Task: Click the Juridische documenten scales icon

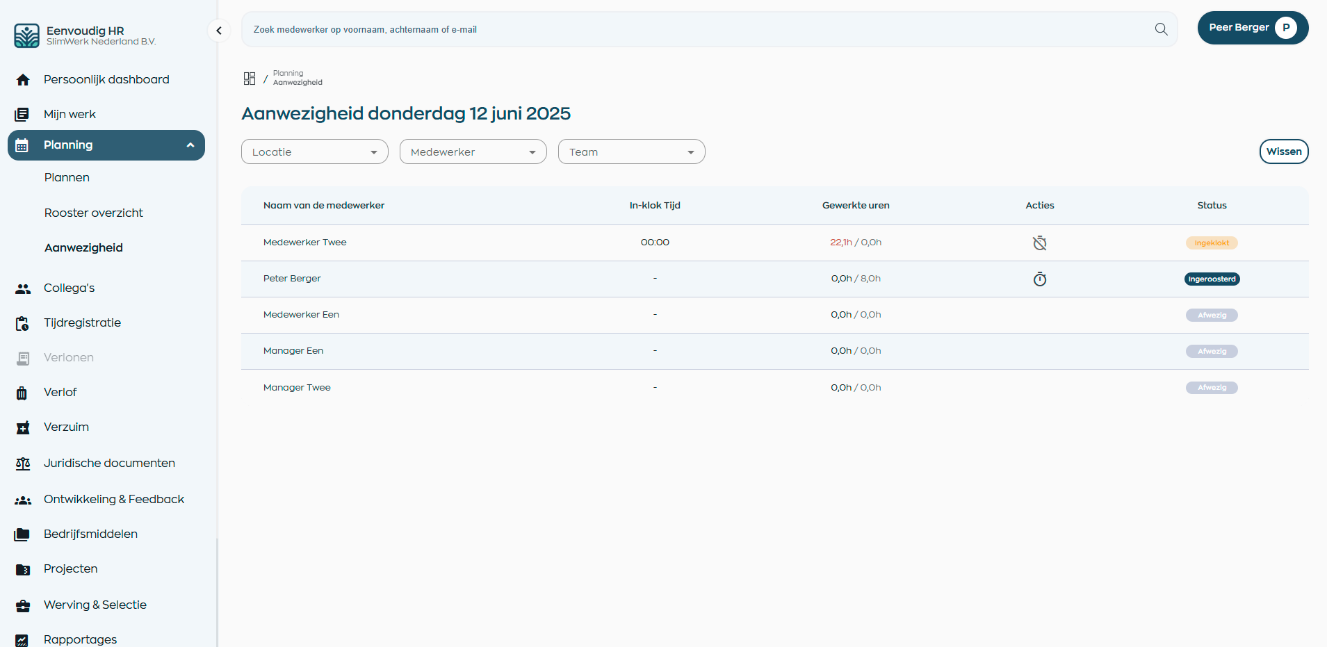Action: (x=23, y=464)
